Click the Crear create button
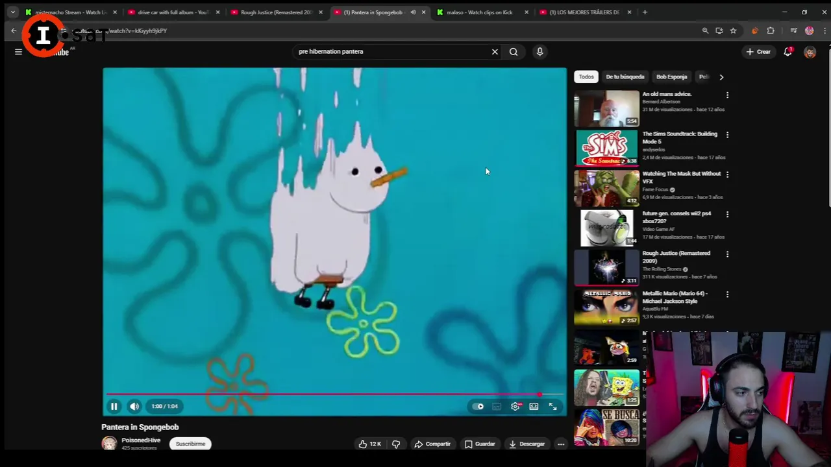The image size is (831, 467). tap(758, 52)
